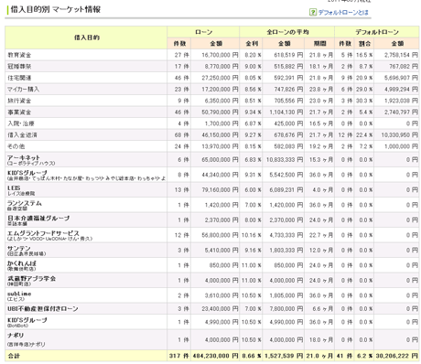421x364 pixels.
Task: Click the 484,230,000 円 total amount cell
Action: pos(215,356)
